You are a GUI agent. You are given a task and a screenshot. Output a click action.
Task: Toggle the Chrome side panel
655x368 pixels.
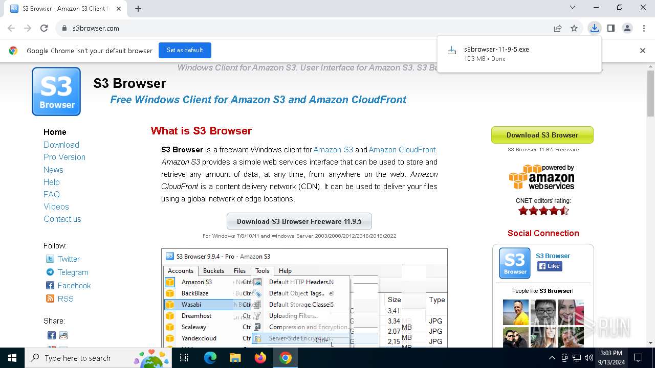[x=610, y=28]
